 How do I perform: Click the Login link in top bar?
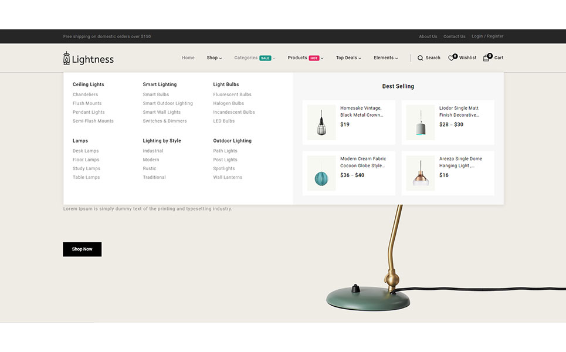477,36
